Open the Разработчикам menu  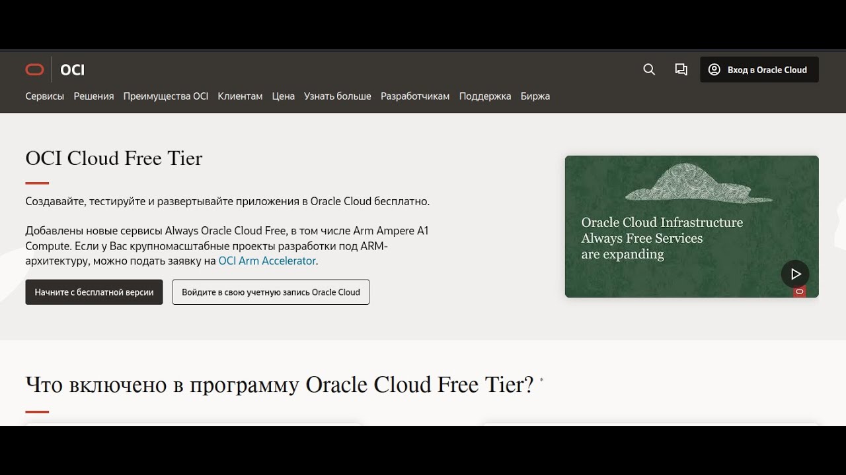click(415, 96)
